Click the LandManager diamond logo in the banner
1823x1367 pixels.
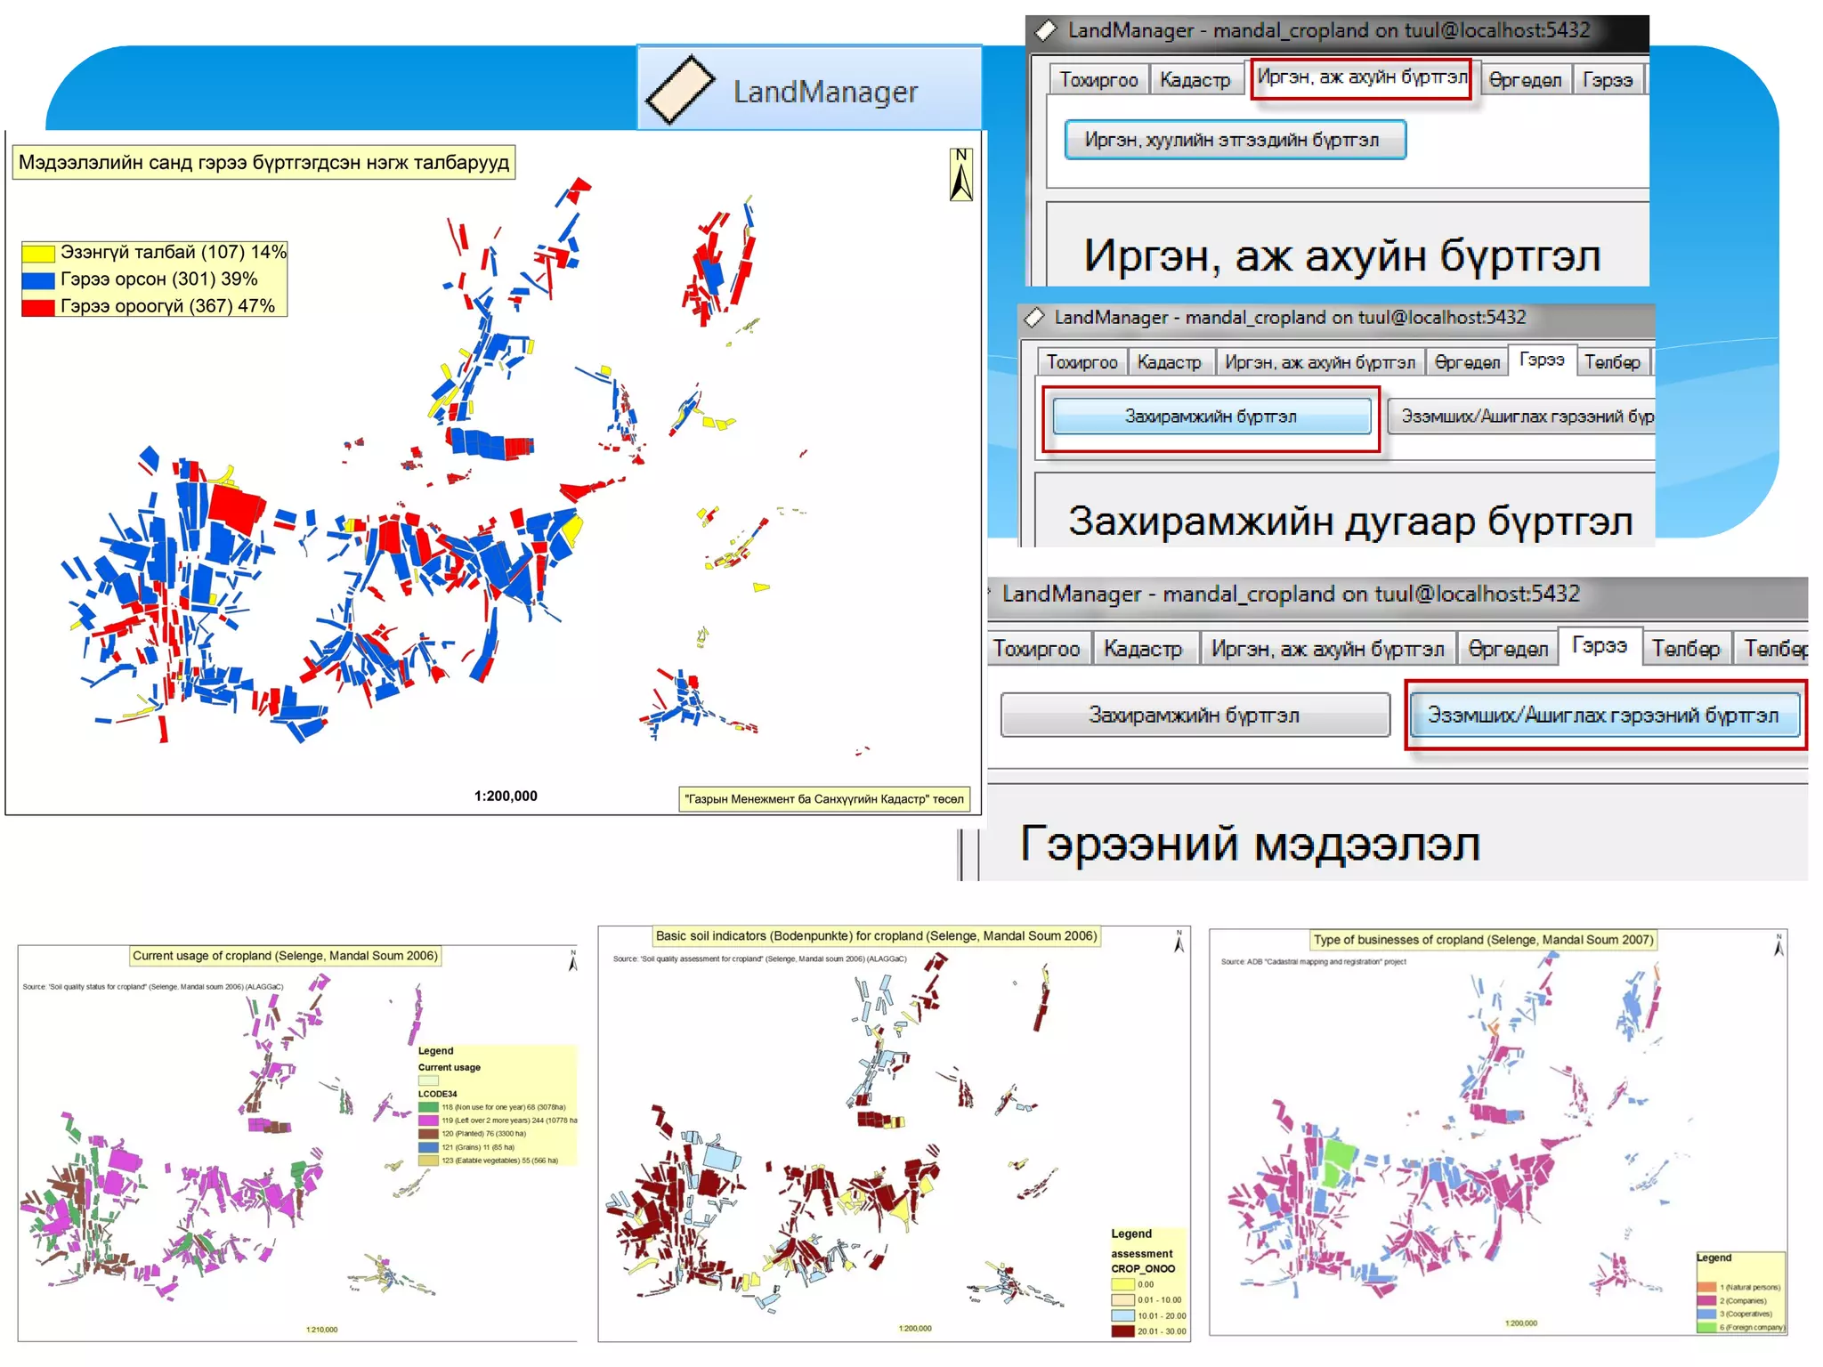point(680,90)
